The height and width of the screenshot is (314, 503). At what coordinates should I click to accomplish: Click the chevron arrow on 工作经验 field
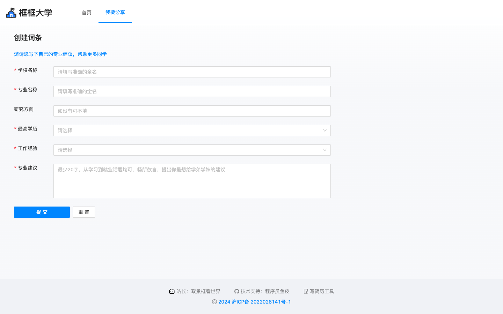tap(325, 150)
